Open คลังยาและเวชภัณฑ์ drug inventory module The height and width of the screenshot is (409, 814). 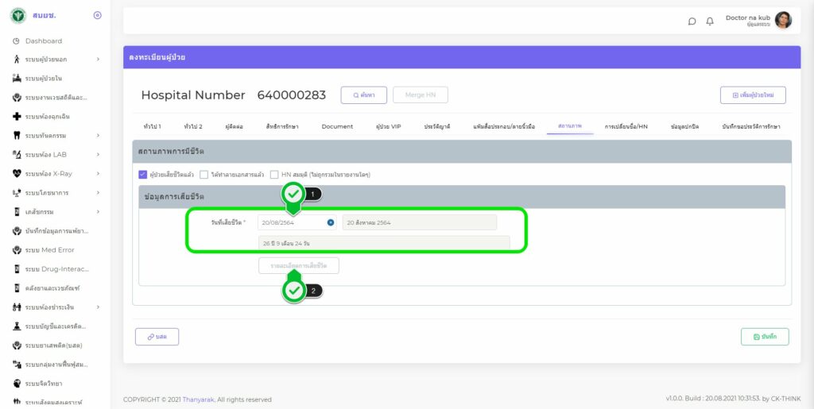(52, 287)
